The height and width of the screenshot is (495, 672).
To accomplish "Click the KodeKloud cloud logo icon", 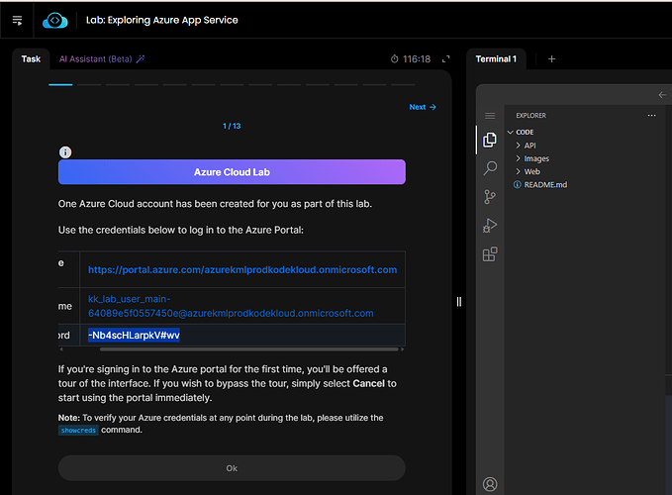I will click(55, 20).
